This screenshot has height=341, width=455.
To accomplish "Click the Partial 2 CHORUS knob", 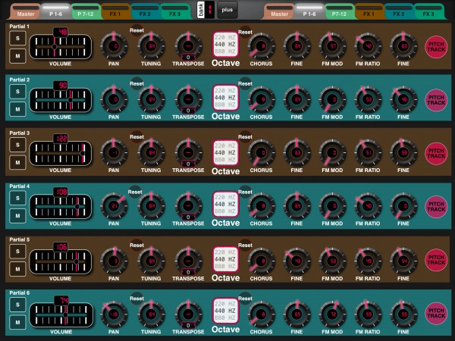I will (261, 99).
